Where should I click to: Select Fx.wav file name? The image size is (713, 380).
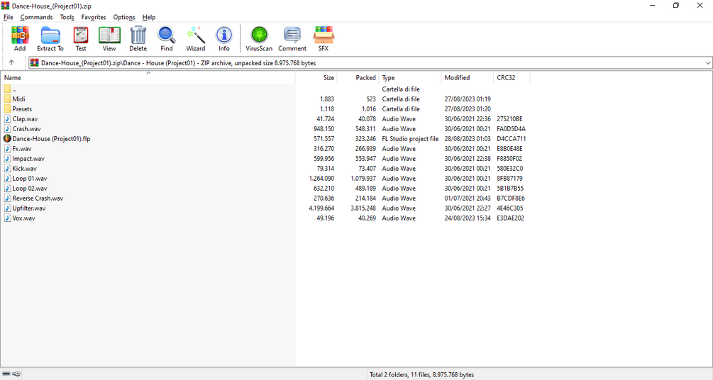point(22,149)
